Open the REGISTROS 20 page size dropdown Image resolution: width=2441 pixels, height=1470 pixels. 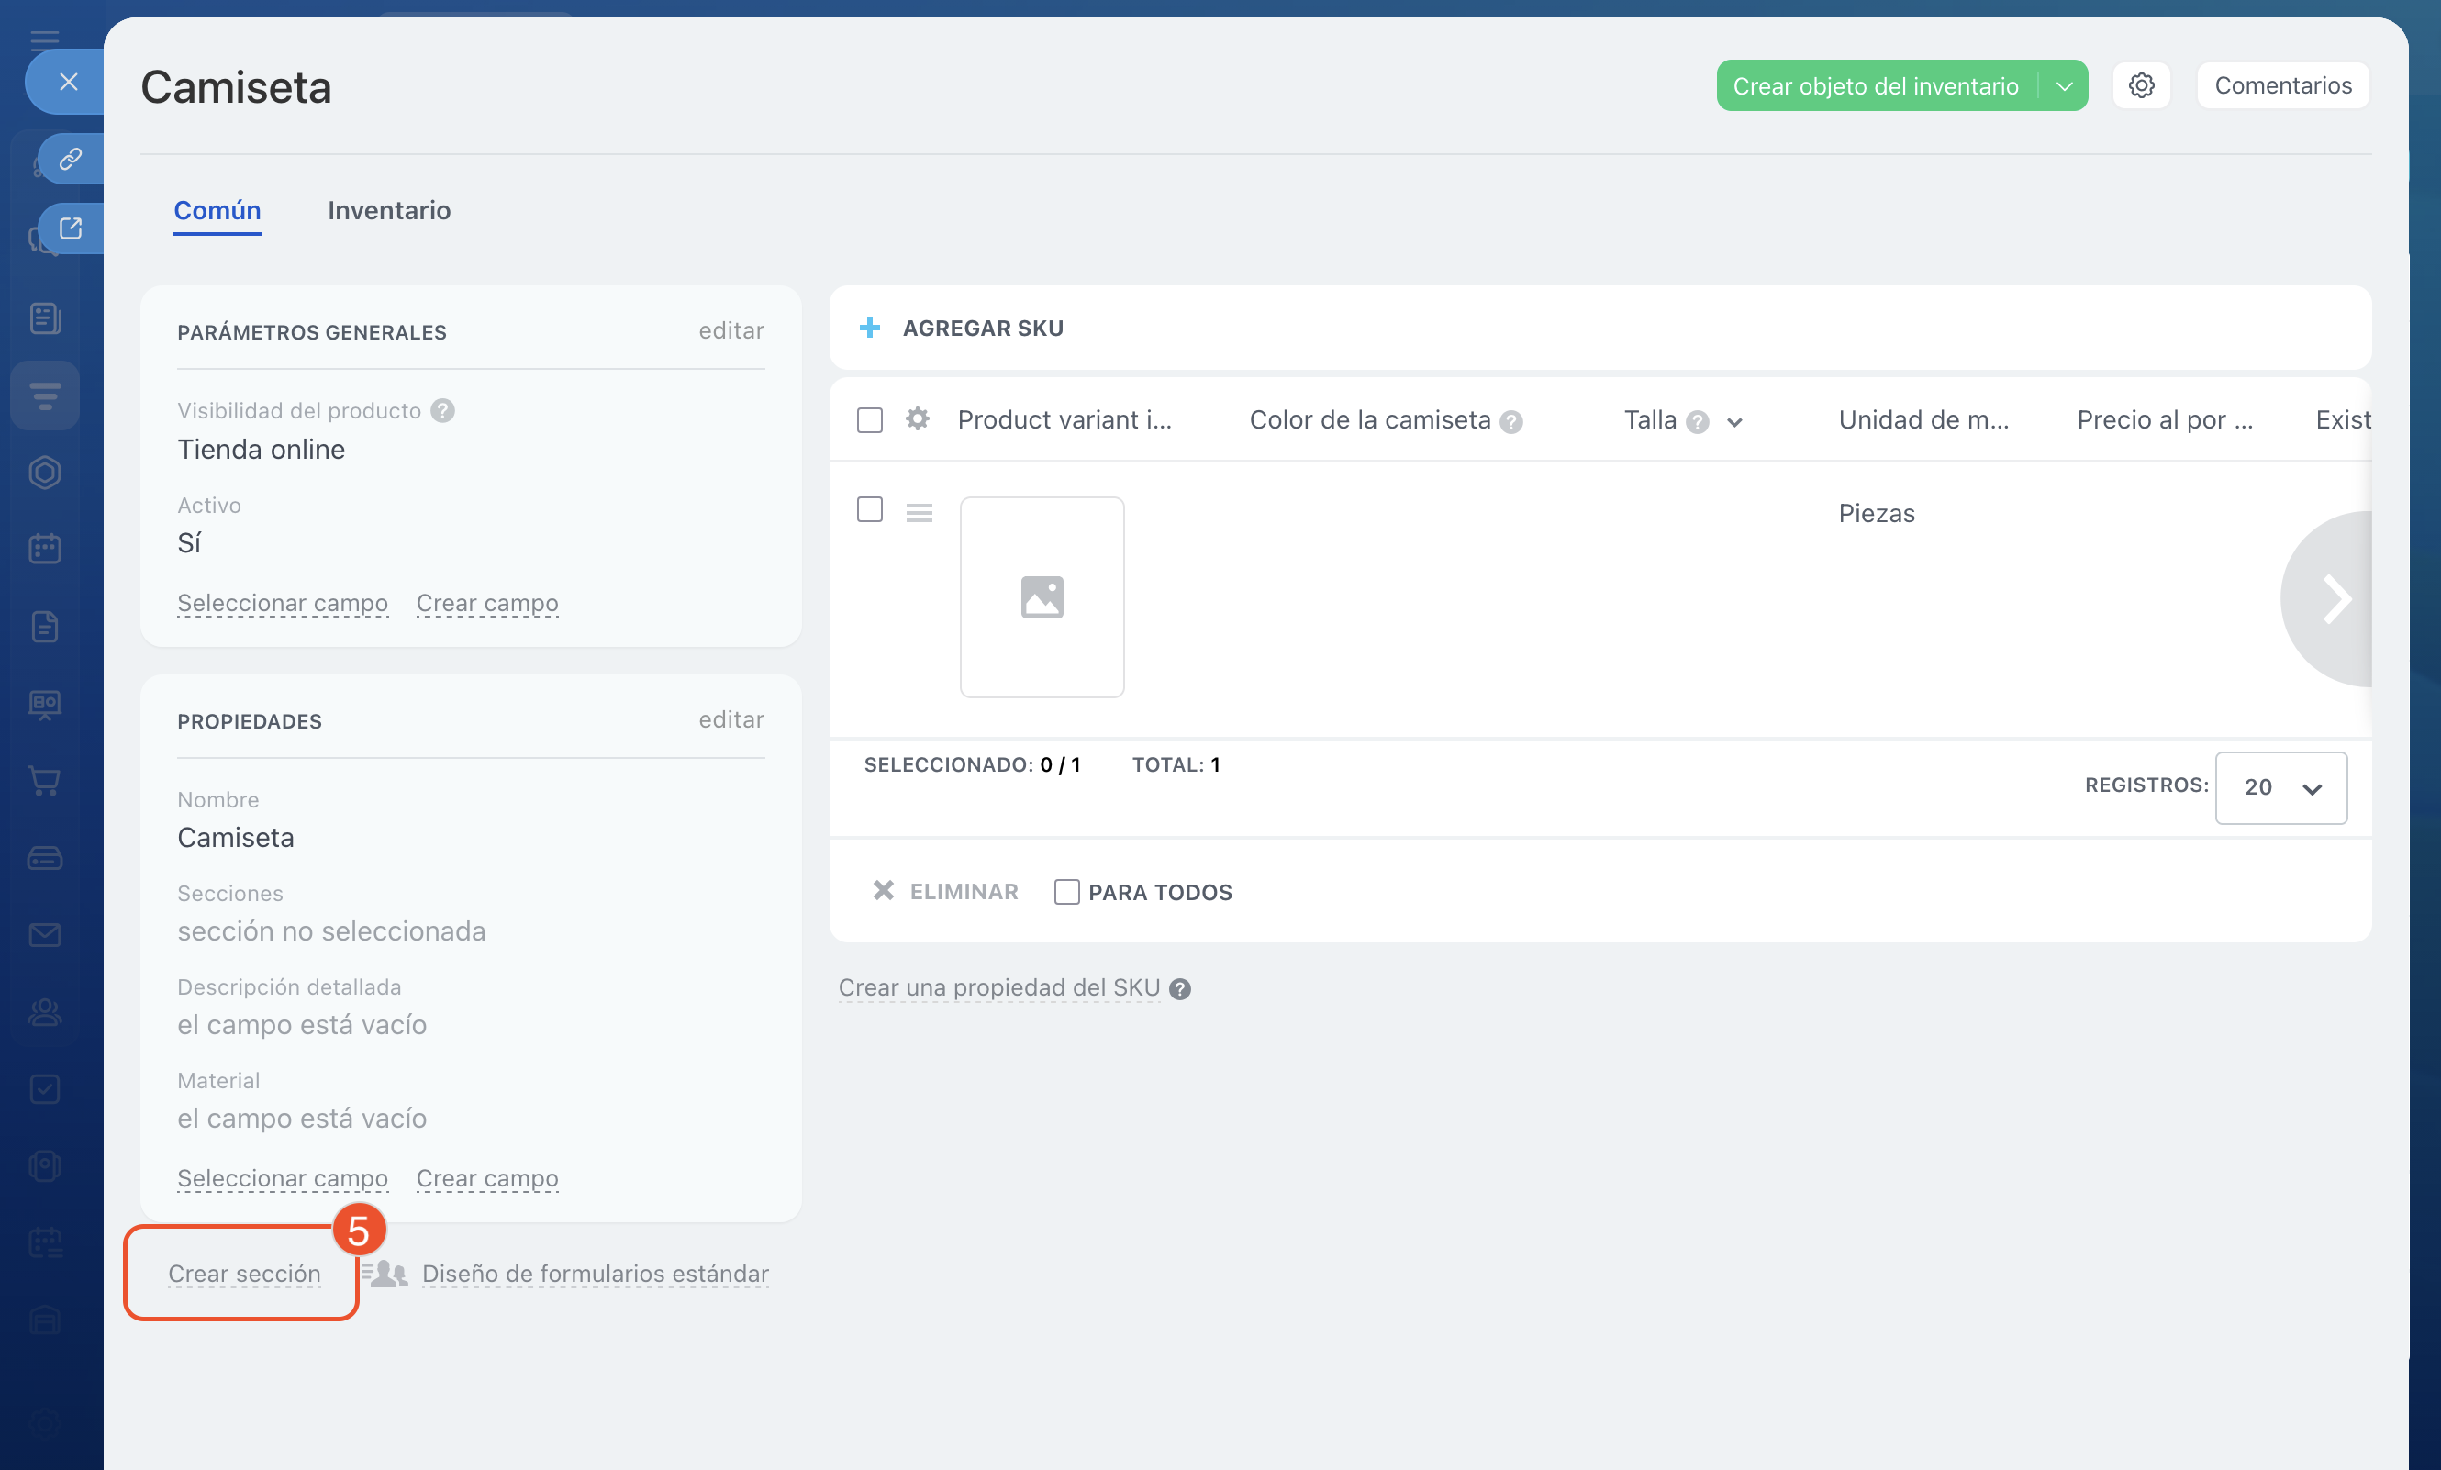click(x=2279, y=787)
